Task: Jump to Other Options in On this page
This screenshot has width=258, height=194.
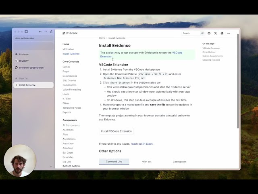Action: [209, 52]
